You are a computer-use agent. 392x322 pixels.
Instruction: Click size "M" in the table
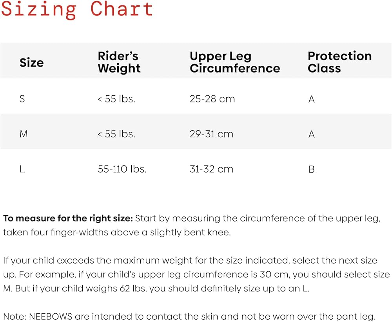[x=24, y=134]
